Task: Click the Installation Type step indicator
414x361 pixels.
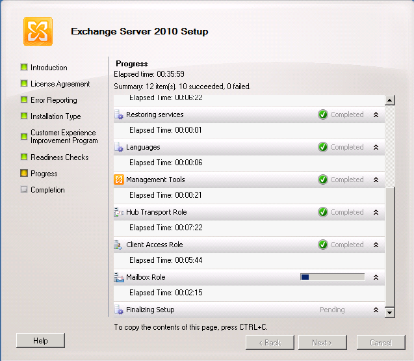Action: (x=24, y=116)
